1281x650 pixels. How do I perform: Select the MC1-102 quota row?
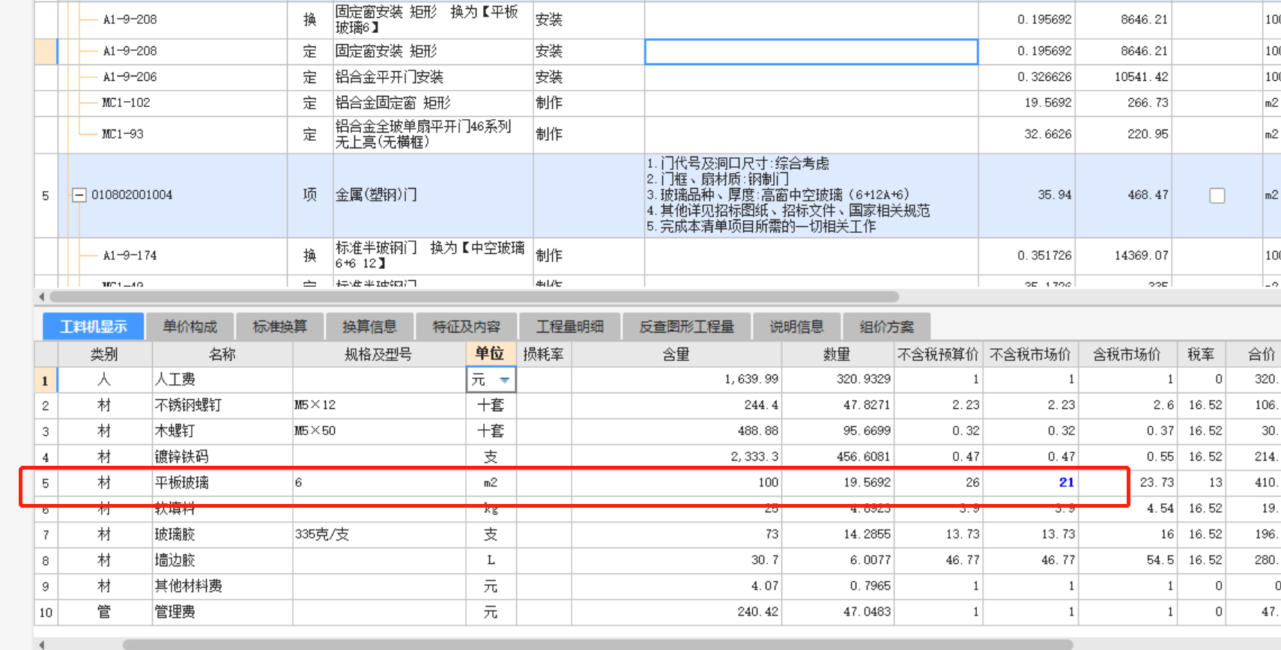coord(126,103)
